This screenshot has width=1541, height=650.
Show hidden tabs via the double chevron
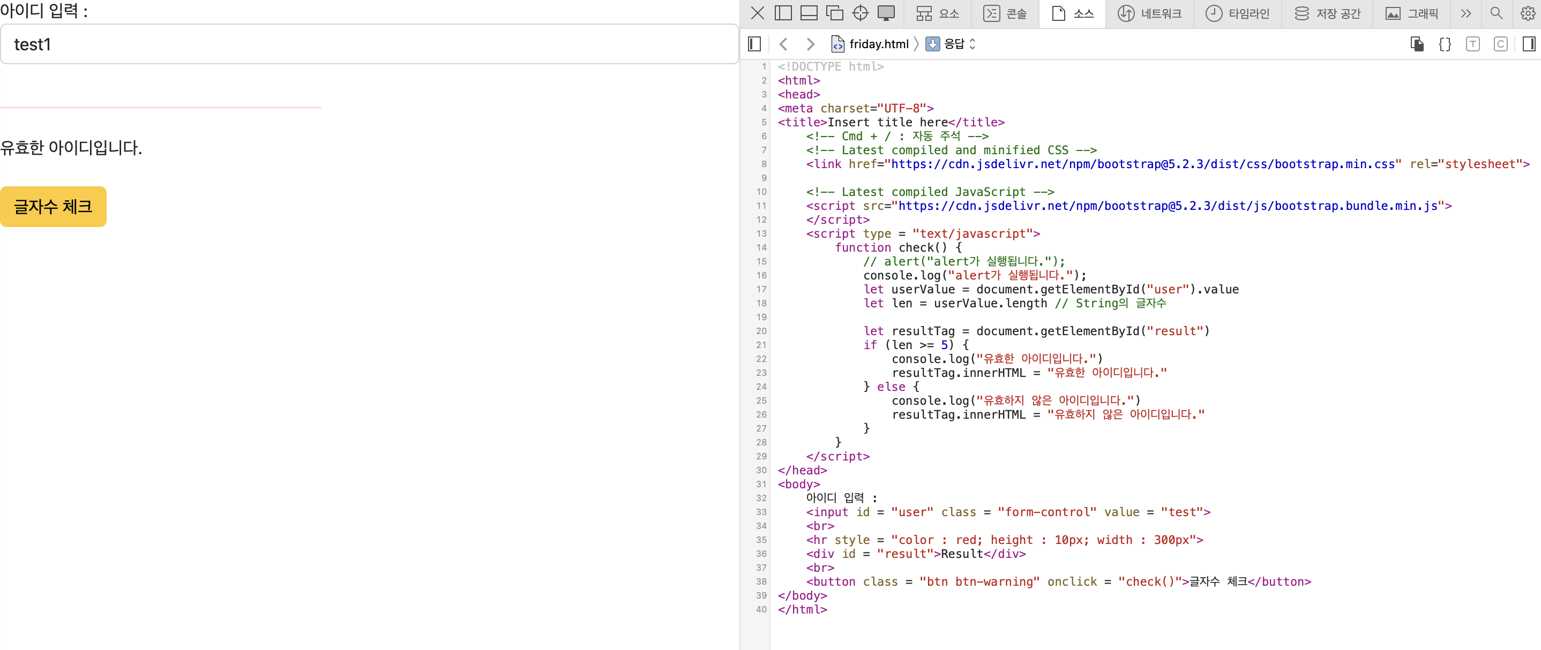1465,13
